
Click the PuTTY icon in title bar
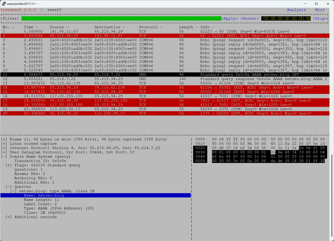(4, 4)
